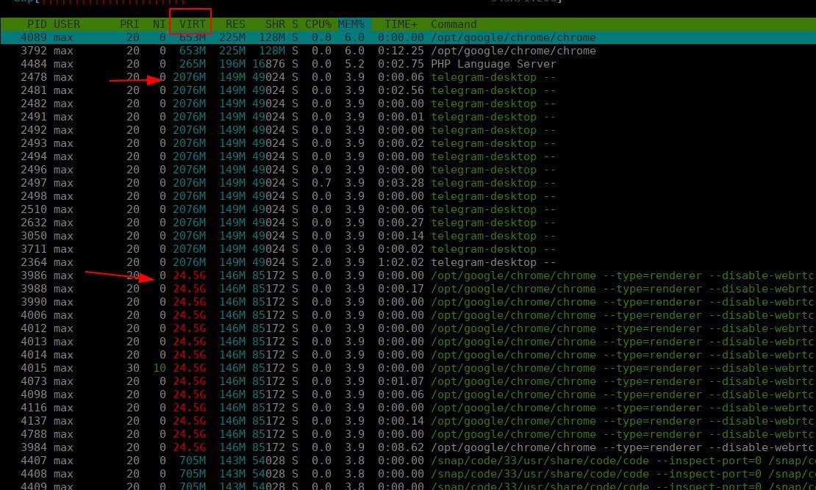
Task: Select telegram-desktop row with PID 2492
Action: point(408,130)
